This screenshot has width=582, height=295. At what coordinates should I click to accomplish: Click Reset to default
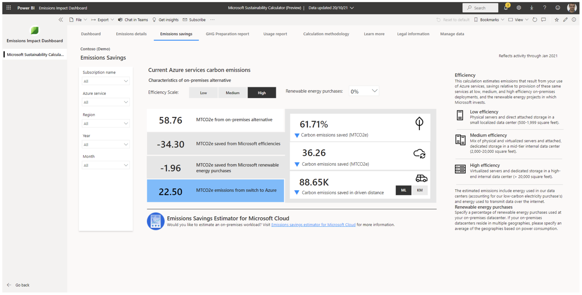453,20
